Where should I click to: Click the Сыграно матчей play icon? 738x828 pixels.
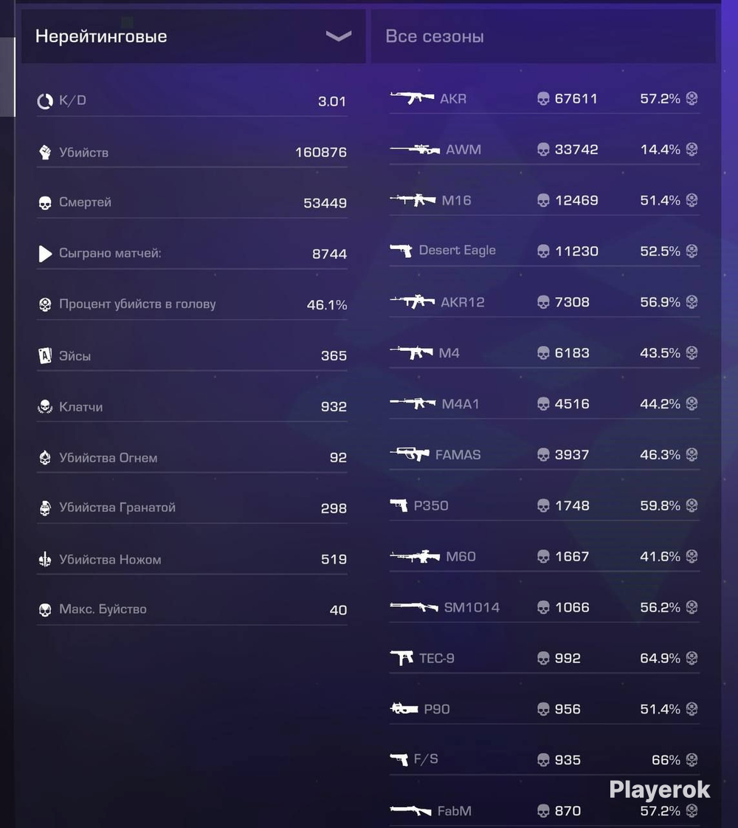[x=45, y=253]
